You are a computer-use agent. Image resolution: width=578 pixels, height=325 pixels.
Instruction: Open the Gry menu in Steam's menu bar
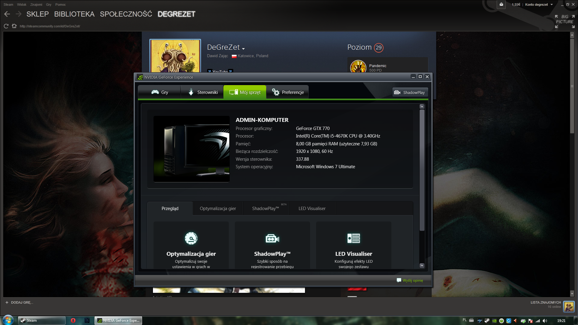tap(49, 5)
